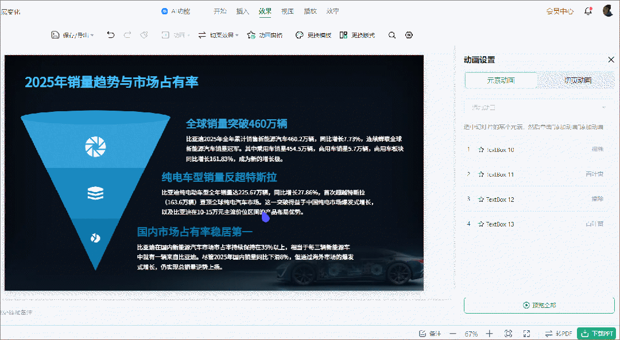Select the TextBox 10 animation row
Viewport: 620px width, 340px height.
pyautogui.click(x=536, y=150)
